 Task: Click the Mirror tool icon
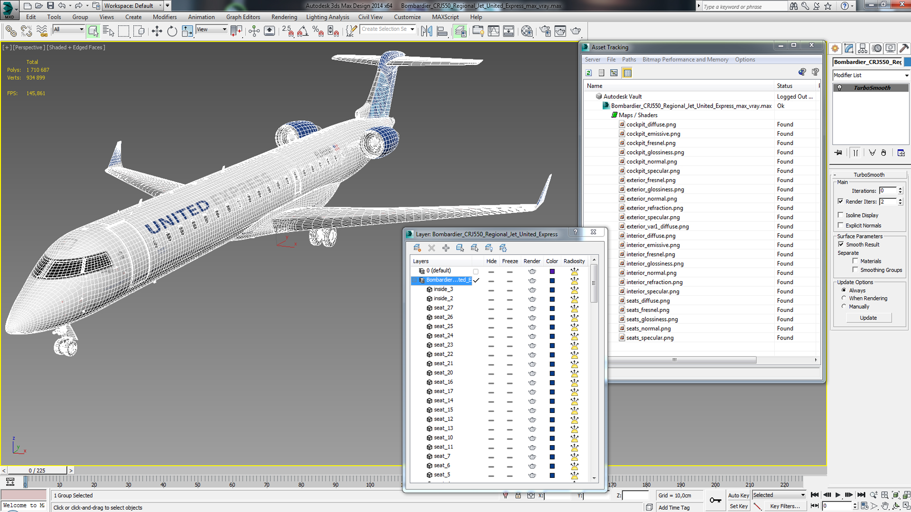click(427, 31)
